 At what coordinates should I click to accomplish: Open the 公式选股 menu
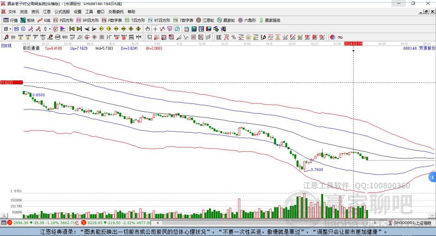62,12
